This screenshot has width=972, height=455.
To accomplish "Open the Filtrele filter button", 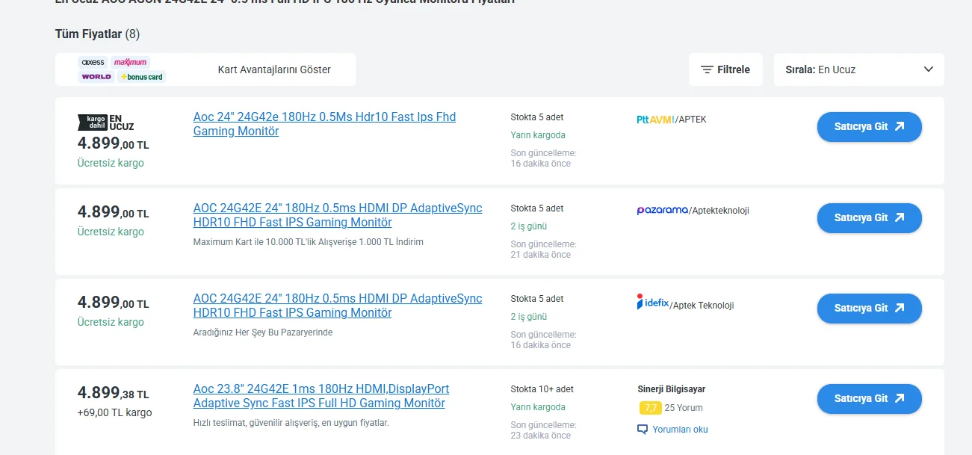I will (x=725, y=69).
